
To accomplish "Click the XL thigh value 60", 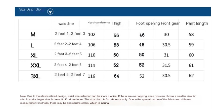I will tap(116, 55).
